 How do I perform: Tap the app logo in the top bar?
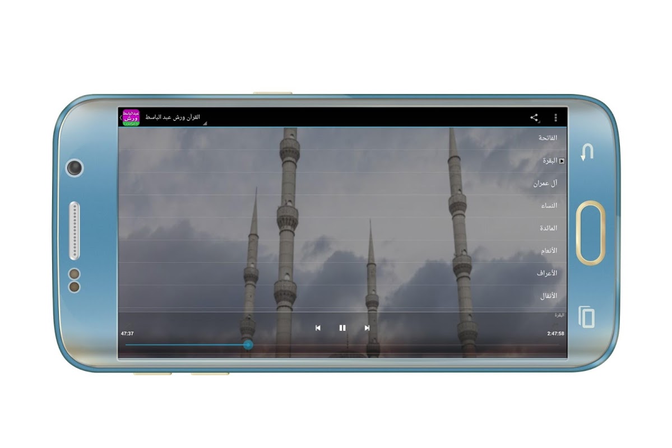coord(131,118)
